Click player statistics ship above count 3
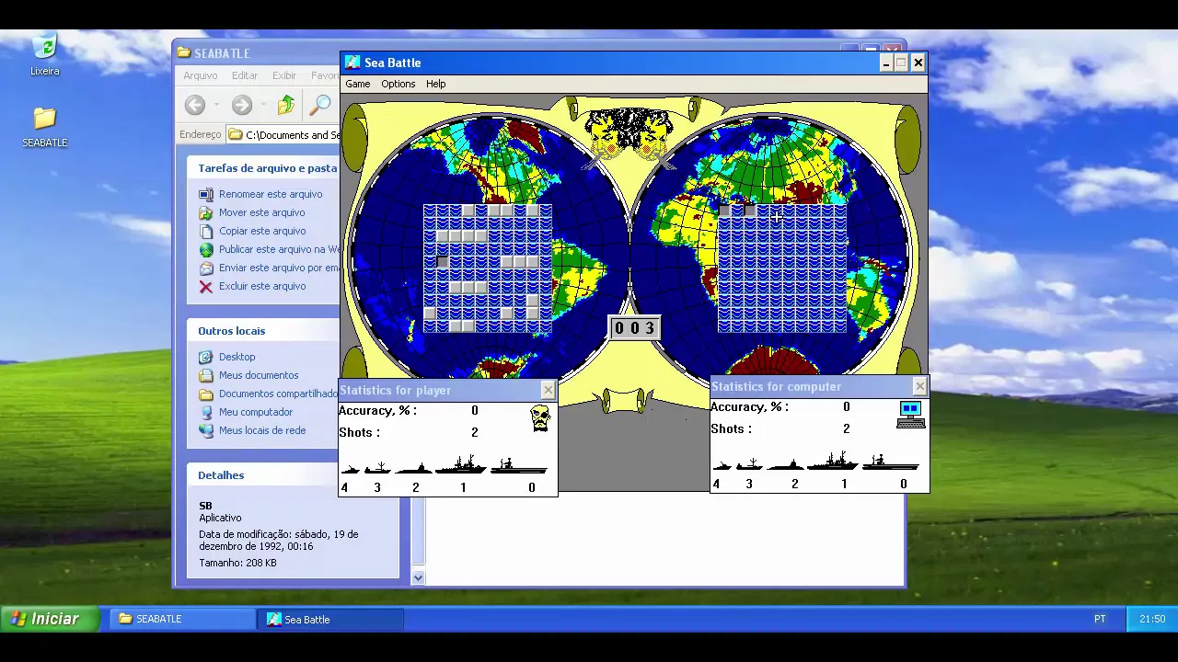Image resolution: width=1178 pixels, height=662 pixels. point(377,468)
